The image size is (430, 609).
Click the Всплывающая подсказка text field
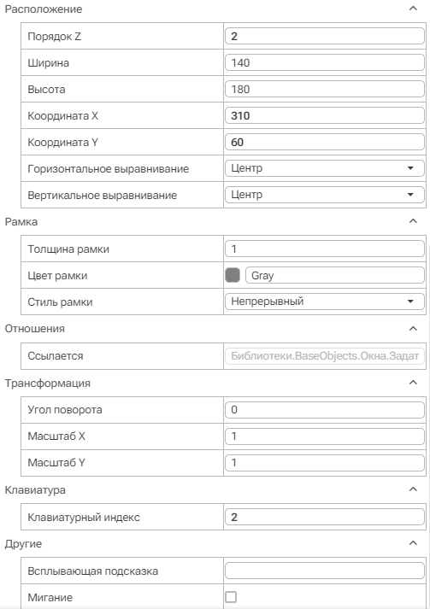(325, 571)
